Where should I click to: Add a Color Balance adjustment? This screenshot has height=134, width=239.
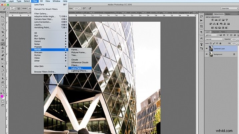[x=214, y=24]
